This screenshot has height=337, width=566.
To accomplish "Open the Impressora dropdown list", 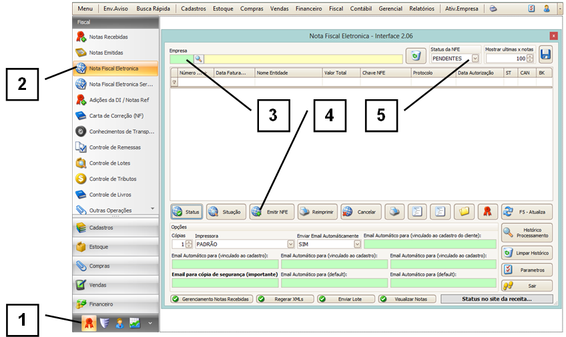I will 290,244.
